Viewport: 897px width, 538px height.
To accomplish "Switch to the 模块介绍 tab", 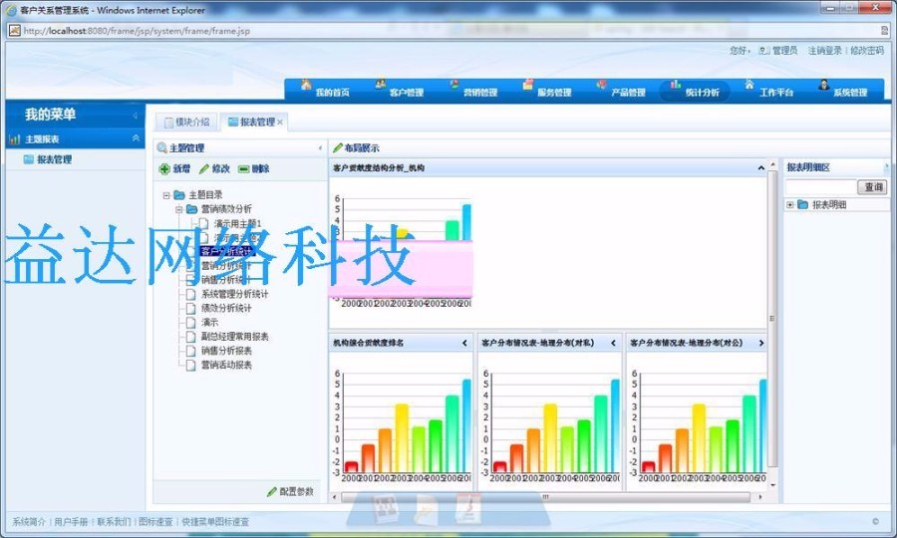I will [187, 122].
